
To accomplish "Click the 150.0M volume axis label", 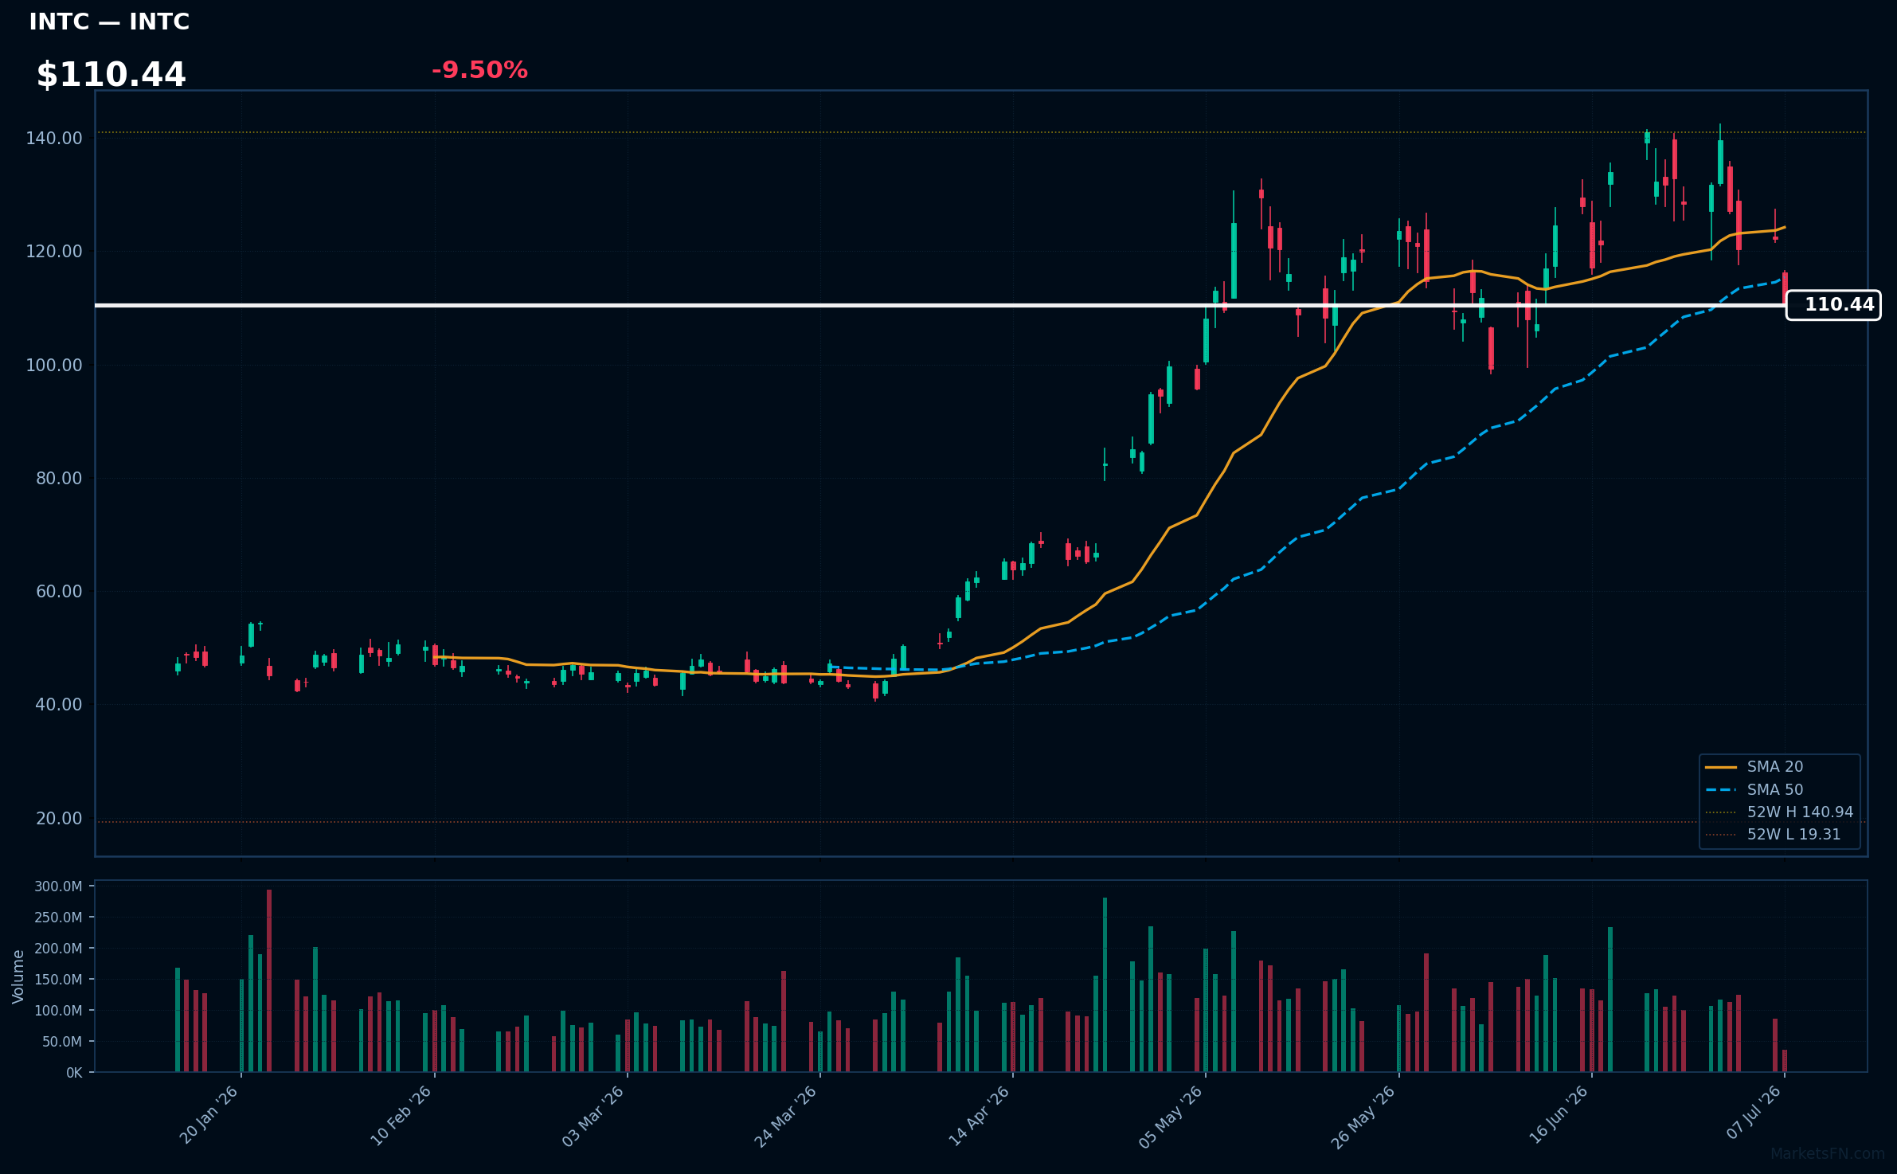I will coord(58,980).
